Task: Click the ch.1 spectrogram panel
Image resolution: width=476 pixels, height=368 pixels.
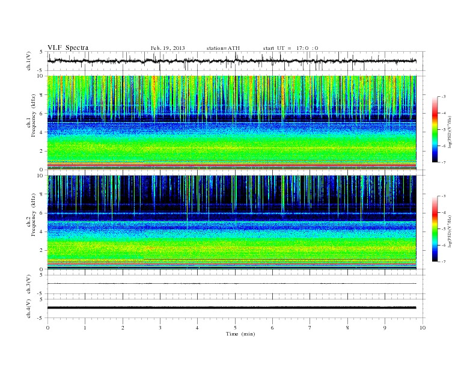Action: pyautogui.click(x=231, y=123)
